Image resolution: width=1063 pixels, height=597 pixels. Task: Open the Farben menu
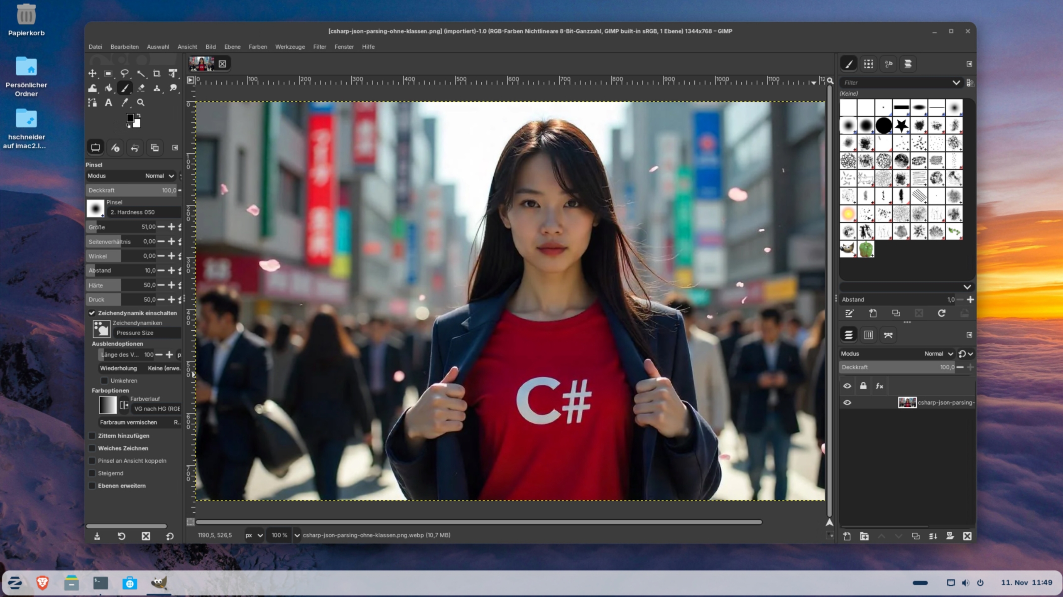[257, 47]
